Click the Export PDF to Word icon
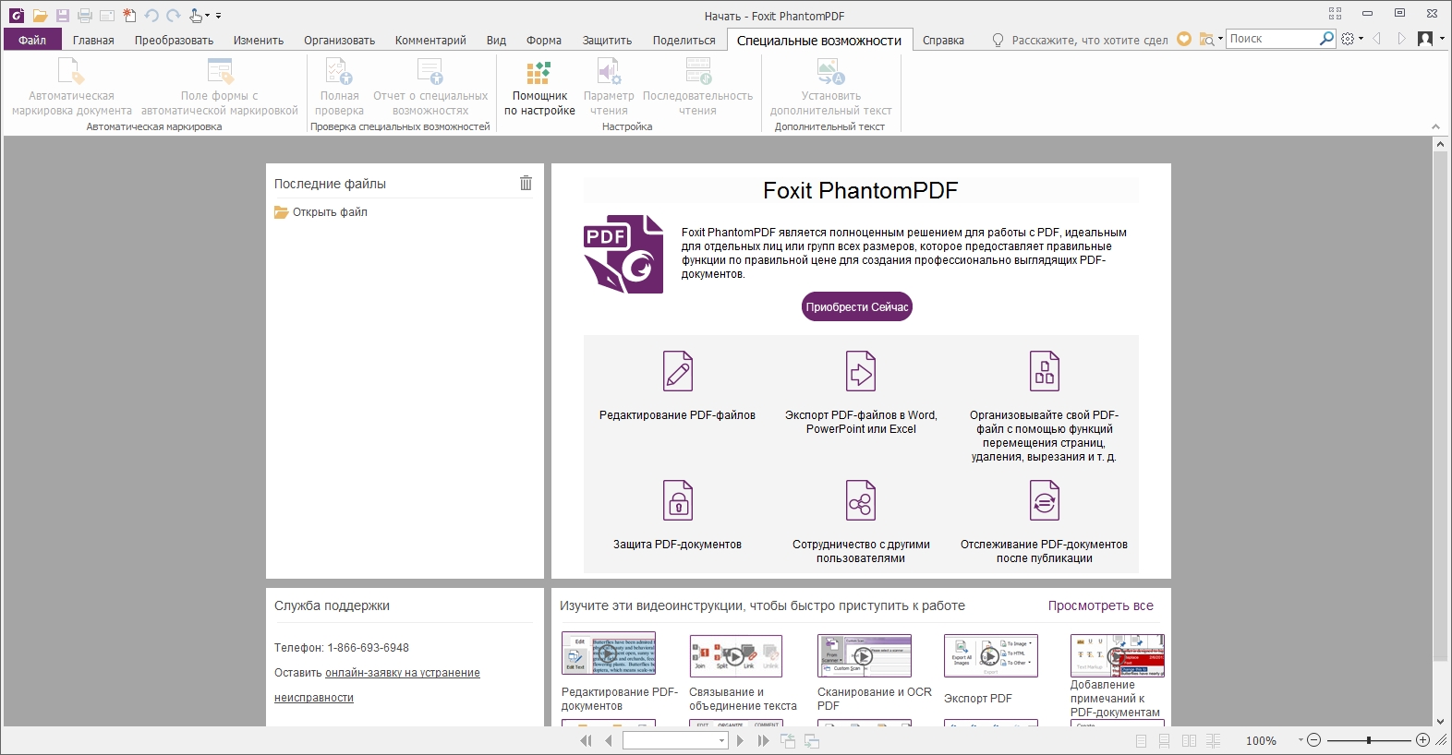 pyautogui.click(x=861, y=371)
